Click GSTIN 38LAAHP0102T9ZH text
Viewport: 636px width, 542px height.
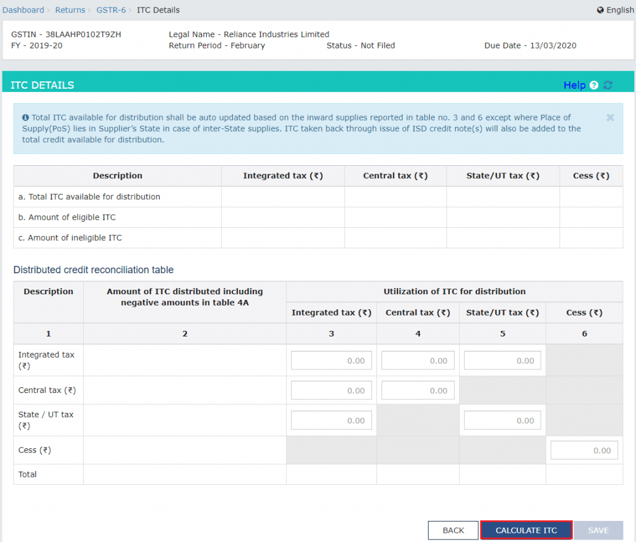click(66, 35)
